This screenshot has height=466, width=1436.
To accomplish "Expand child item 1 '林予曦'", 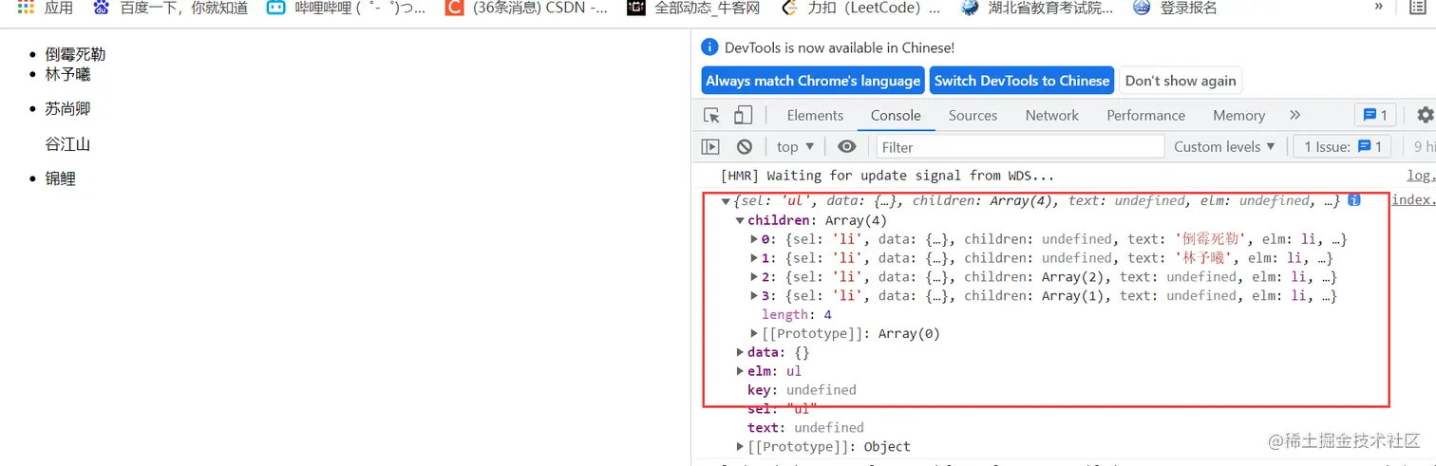I will (x=755, y=258).
